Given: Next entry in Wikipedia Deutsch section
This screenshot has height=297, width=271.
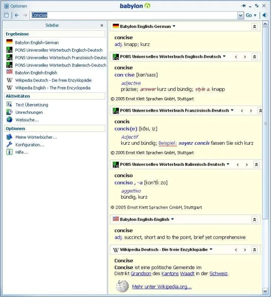Looking at the screenshot, I should coord(245,250).
